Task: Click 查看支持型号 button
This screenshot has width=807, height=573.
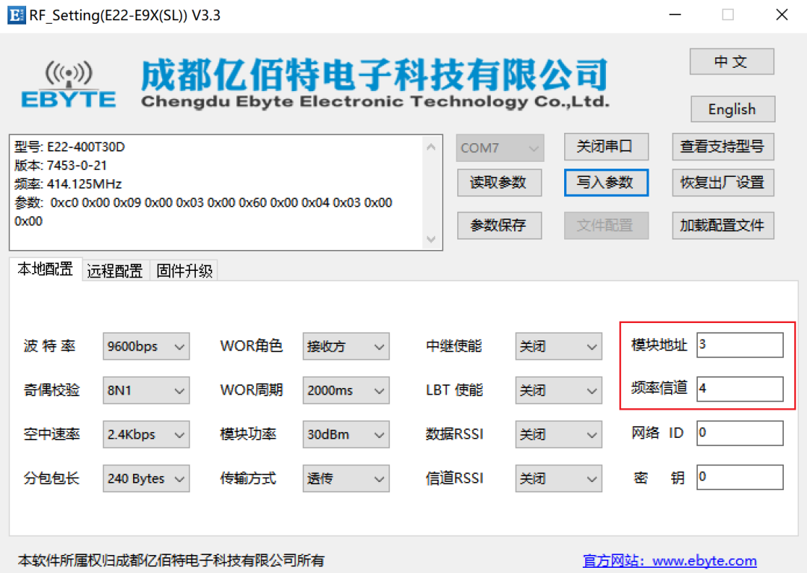Action: tap(723, 147)
